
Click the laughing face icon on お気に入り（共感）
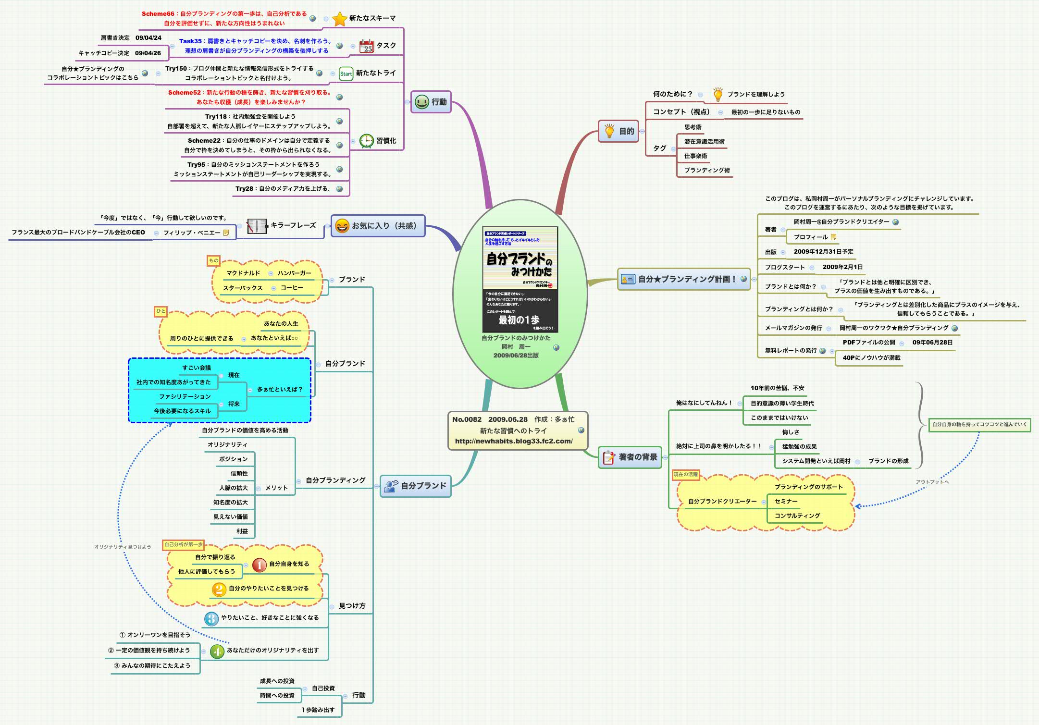tap(342, 226)
